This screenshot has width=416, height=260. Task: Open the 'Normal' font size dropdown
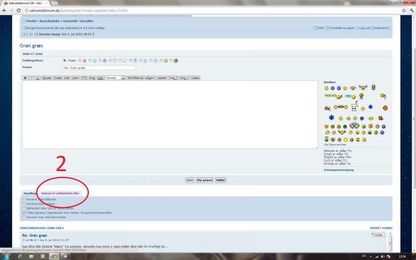115,77
